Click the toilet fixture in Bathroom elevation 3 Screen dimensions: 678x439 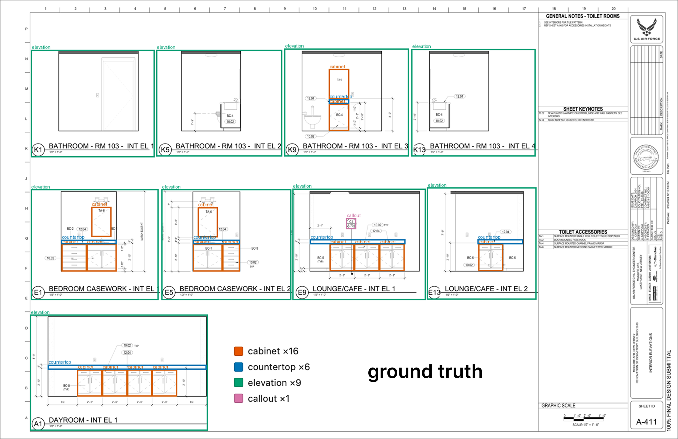[313, 117]
